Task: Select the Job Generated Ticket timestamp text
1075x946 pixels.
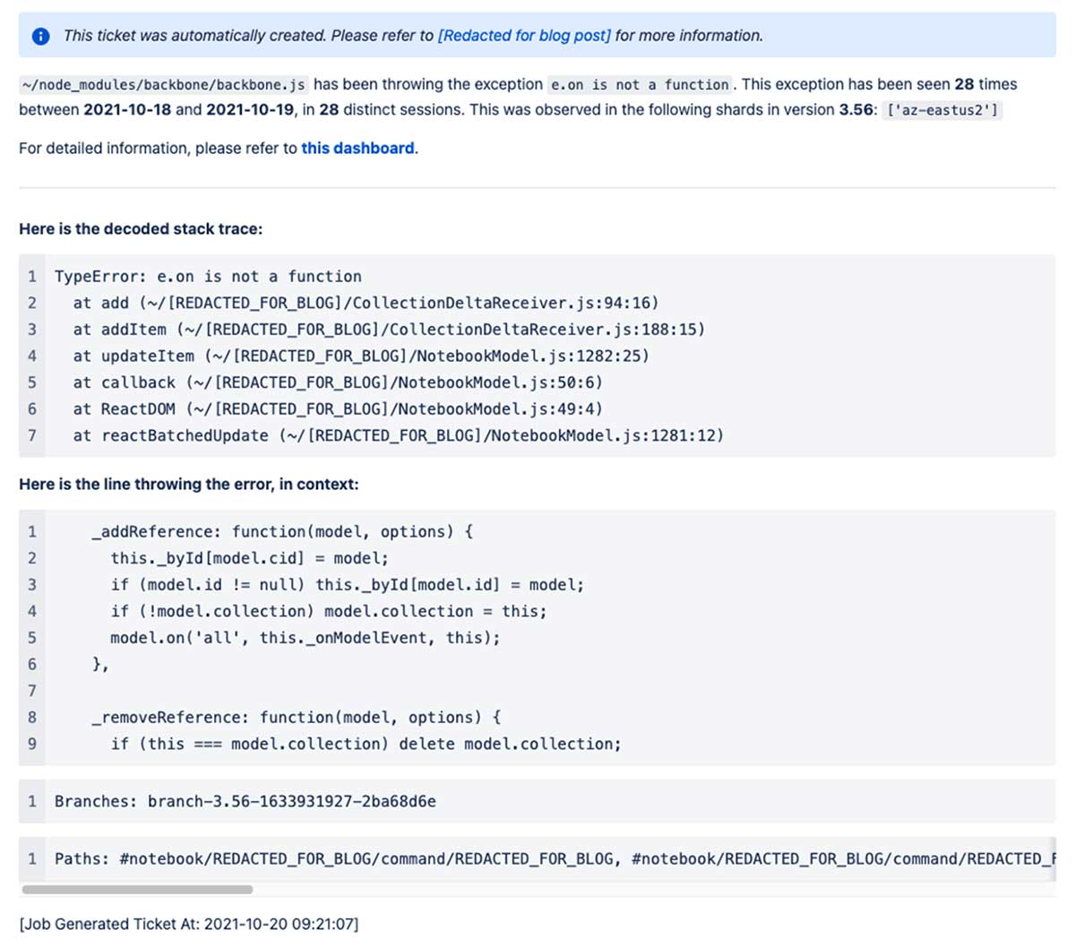Action: tap(188, 924)
